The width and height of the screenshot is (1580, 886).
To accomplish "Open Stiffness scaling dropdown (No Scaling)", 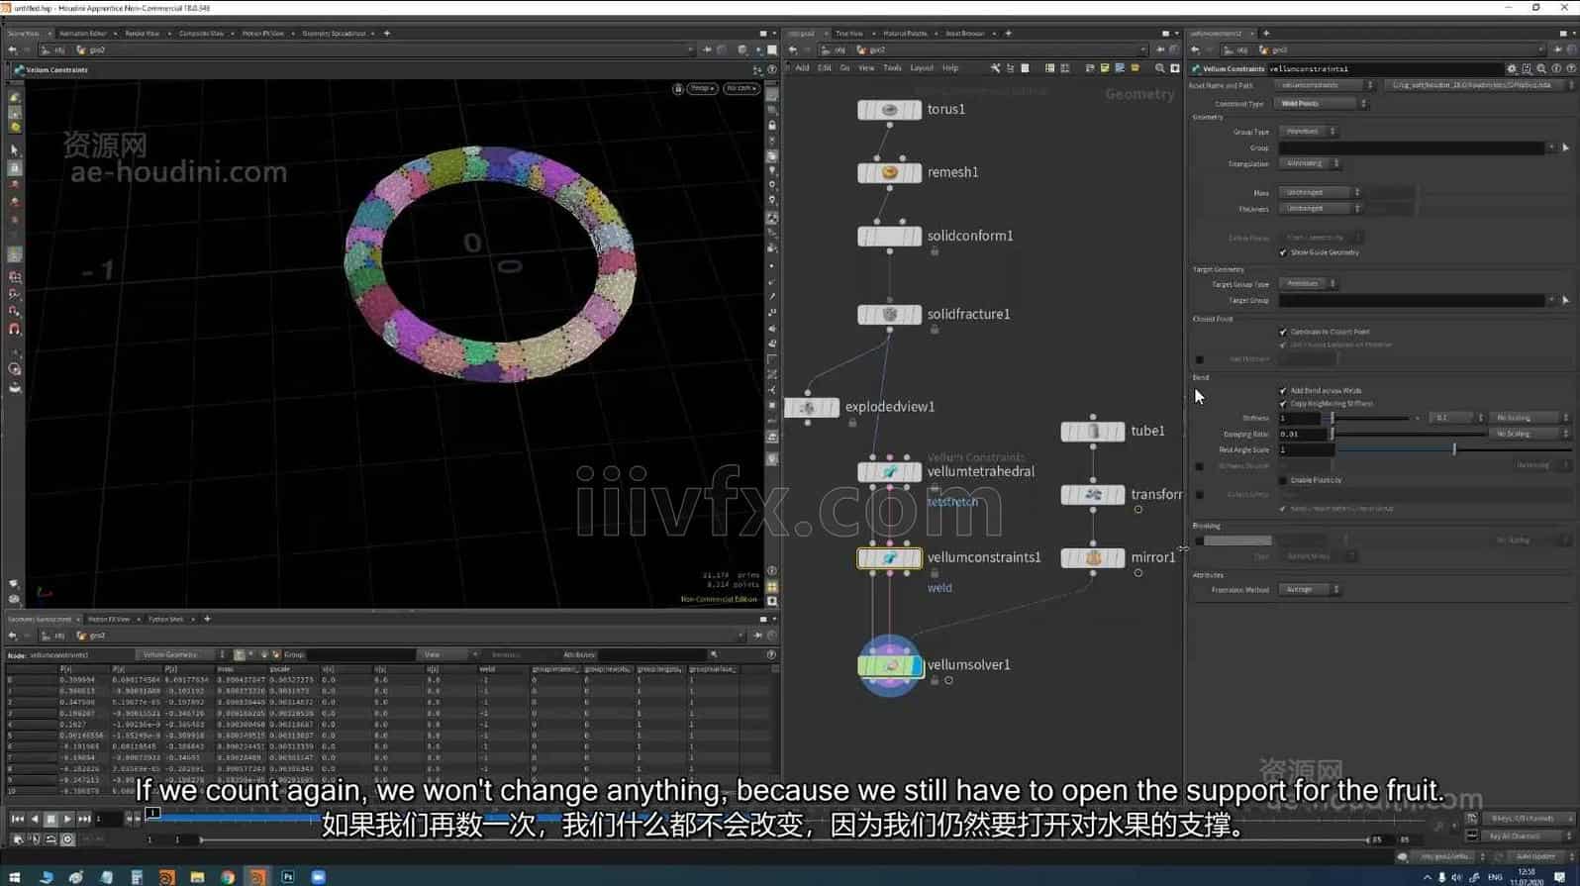I will point(1531,419).
